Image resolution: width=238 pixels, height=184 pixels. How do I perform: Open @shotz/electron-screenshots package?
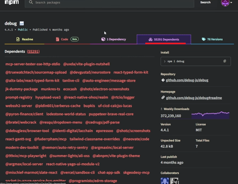pyautogui.click(x=104, y=89)
